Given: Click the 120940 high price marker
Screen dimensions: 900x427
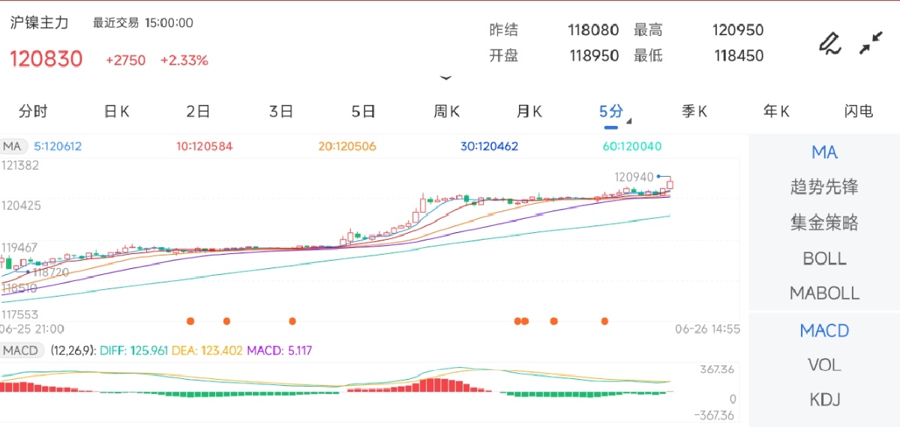Looking at the screenshot, I should 634,177.
